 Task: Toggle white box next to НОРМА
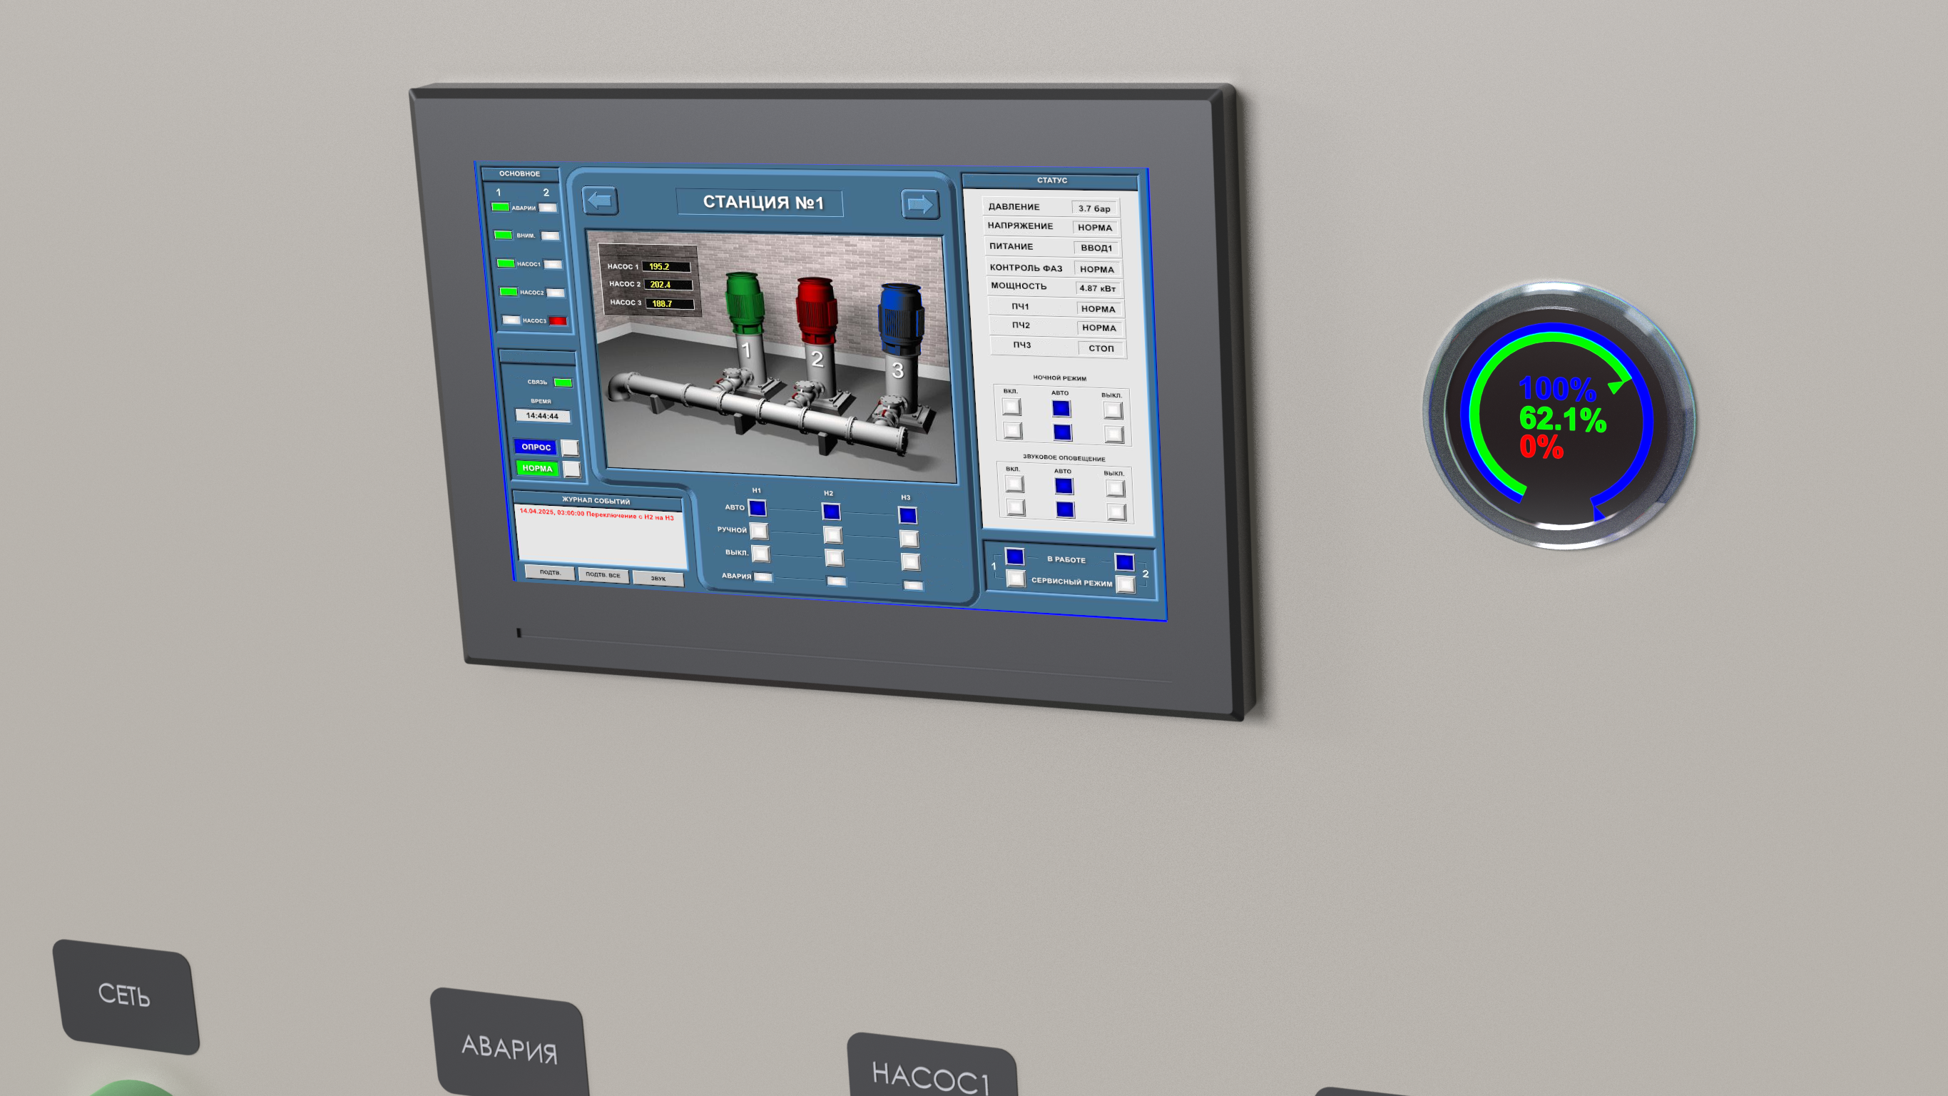coord(571,469)
